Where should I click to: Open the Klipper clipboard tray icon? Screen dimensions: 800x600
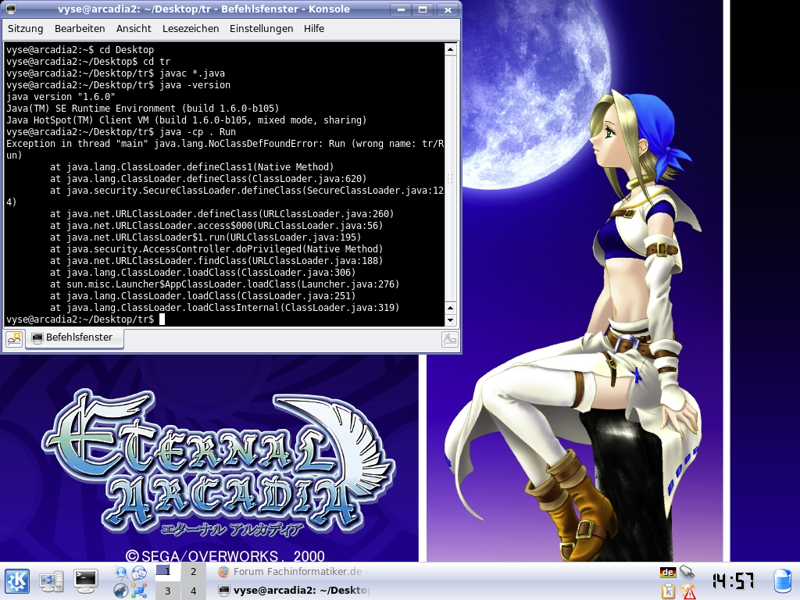coord(668,591)
